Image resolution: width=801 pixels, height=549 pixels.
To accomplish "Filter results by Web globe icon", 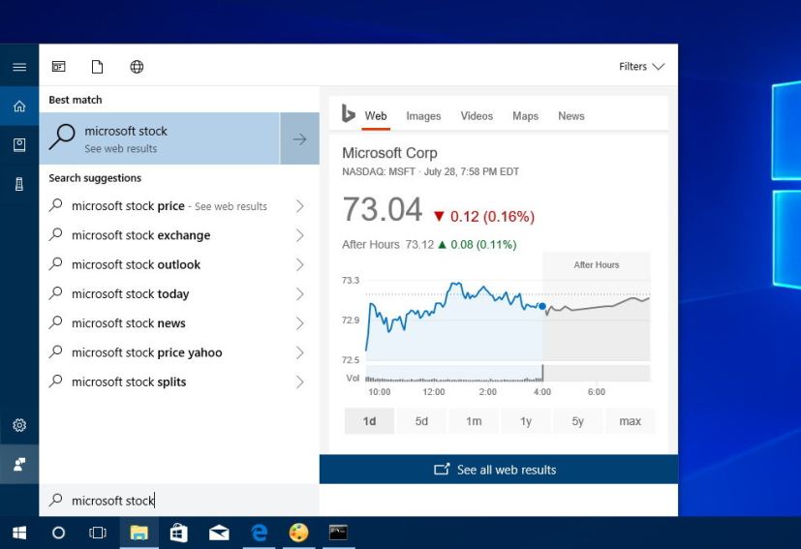I will pos(137,67).
